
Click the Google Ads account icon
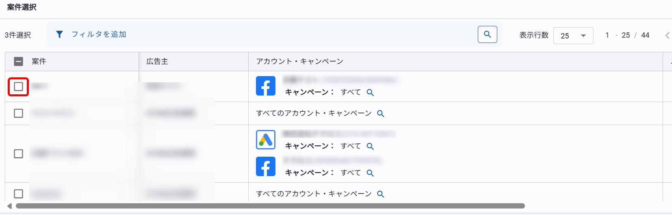(266, 140)
